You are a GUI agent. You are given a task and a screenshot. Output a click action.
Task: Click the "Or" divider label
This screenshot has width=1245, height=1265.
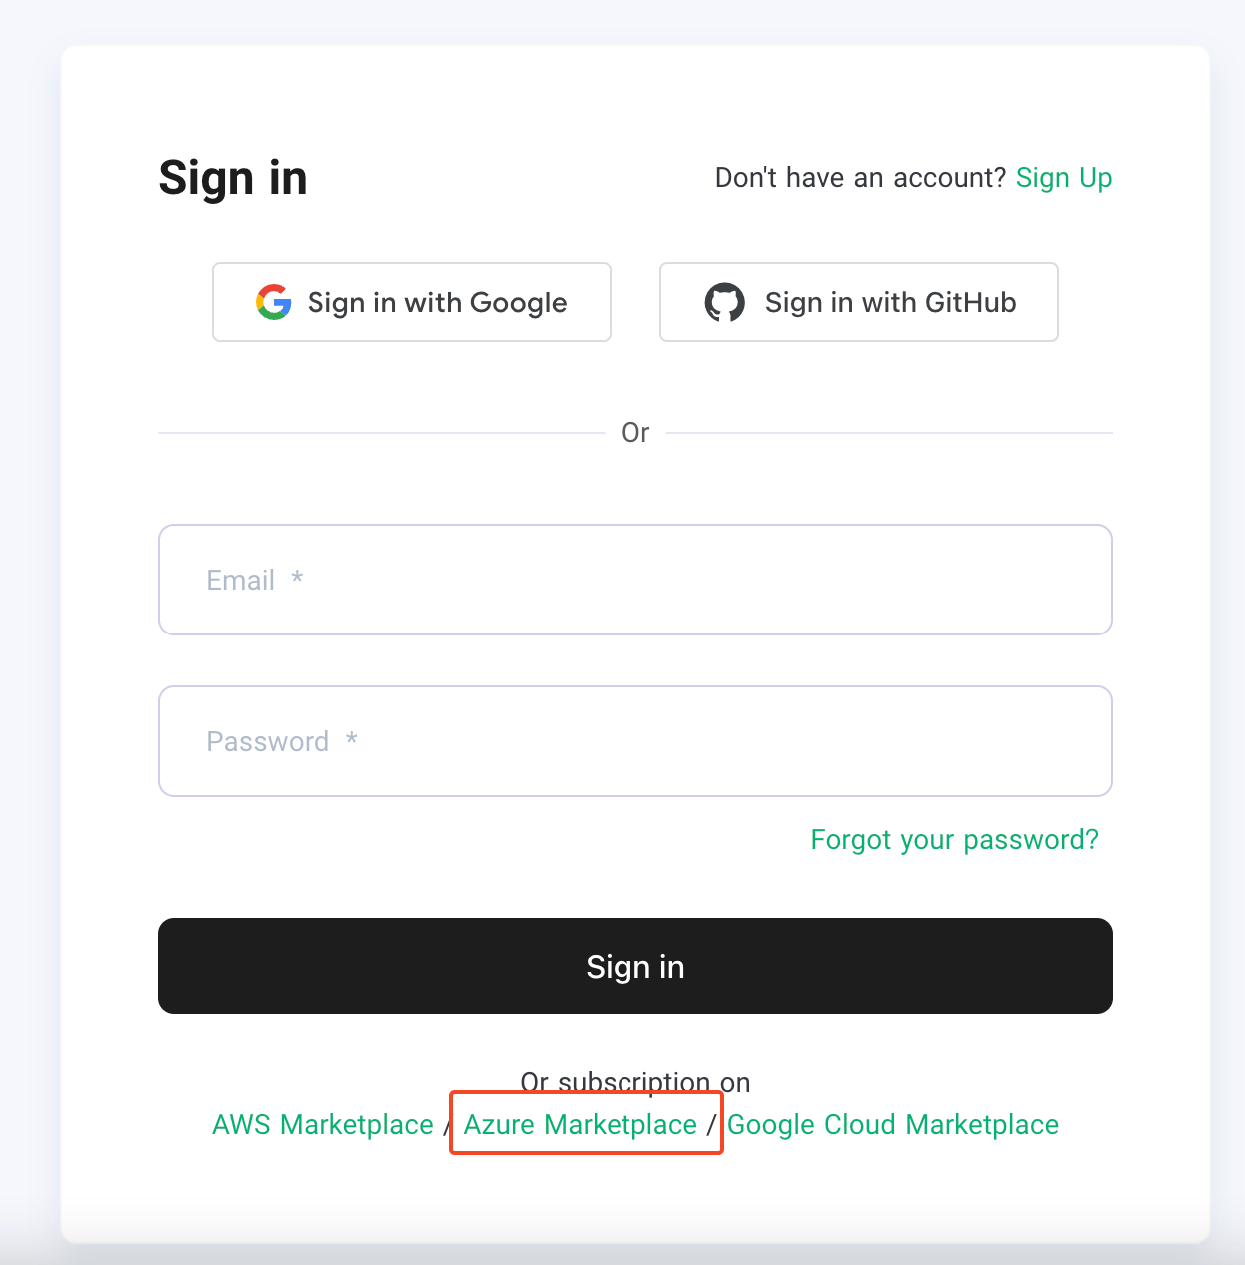pyautogui.click(x=635, y=433)
